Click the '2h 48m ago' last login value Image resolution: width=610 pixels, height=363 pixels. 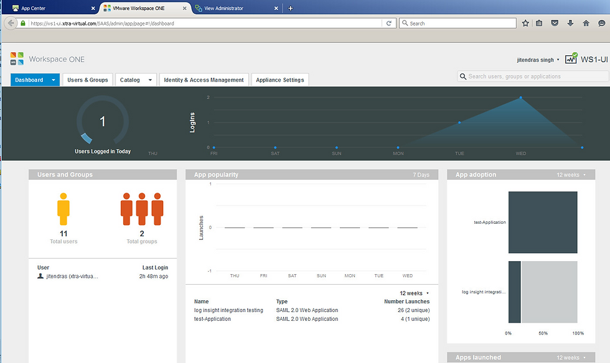click(x=154, y=277)
